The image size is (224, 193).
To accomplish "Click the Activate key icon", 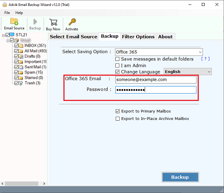I will click(72, 22).
